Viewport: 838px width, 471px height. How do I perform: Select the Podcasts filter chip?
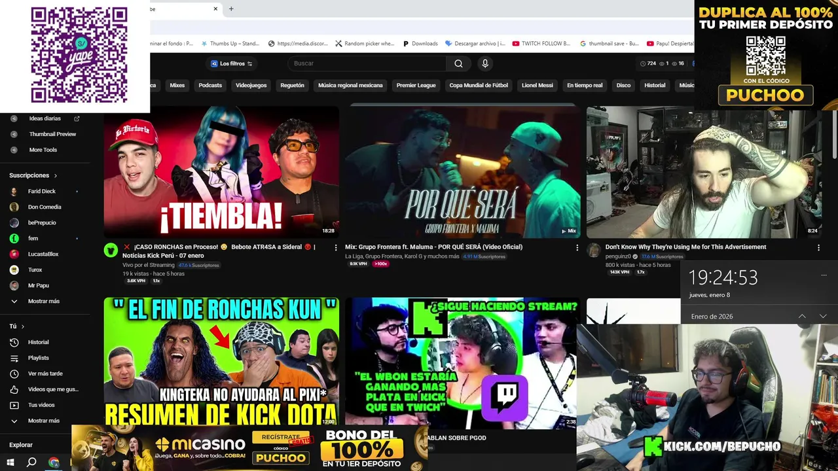210,86
